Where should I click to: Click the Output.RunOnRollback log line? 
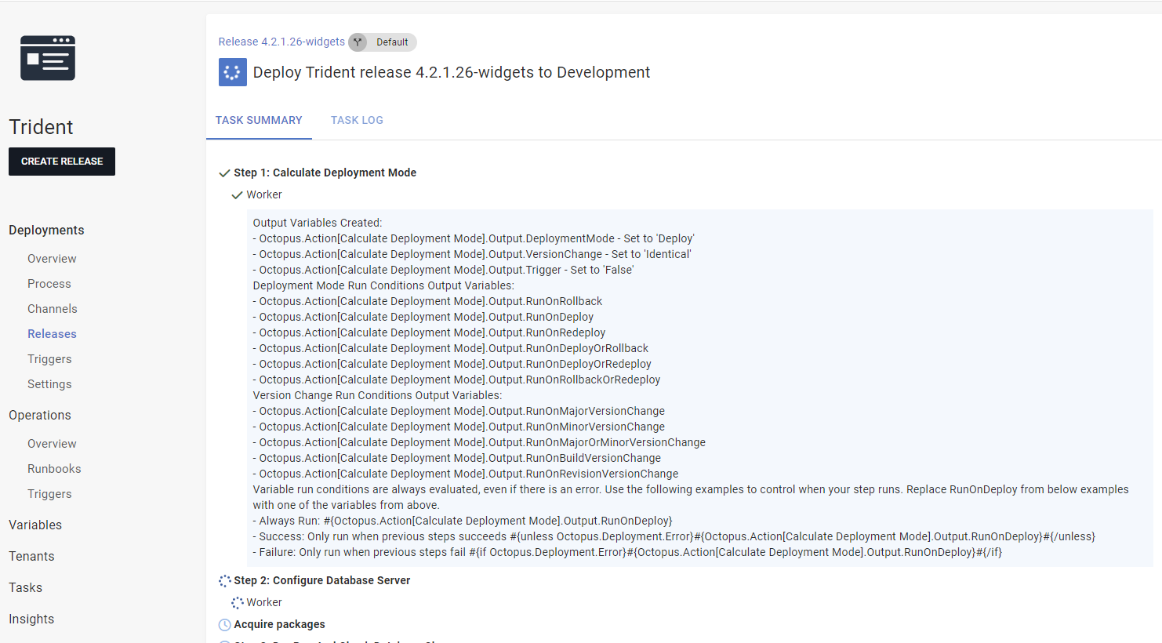(x=427, y=301)
